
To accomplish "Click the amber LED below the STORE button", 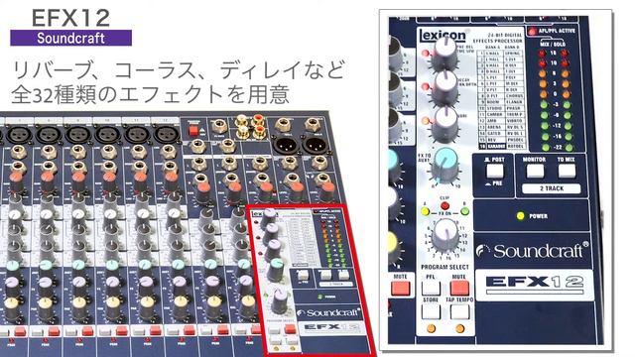I will coord(432,328).
